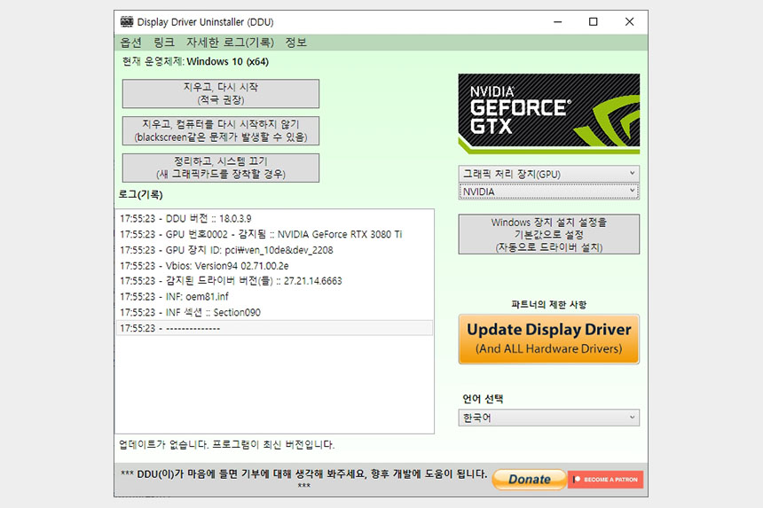This screenshot has height=508, width=763.
Task: Click 정리하고, 시스템 끄기 button
Action: 220,168
